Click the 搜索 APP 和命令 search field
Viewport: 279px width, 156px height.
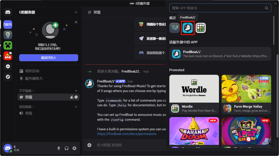(x=220, y=8)
